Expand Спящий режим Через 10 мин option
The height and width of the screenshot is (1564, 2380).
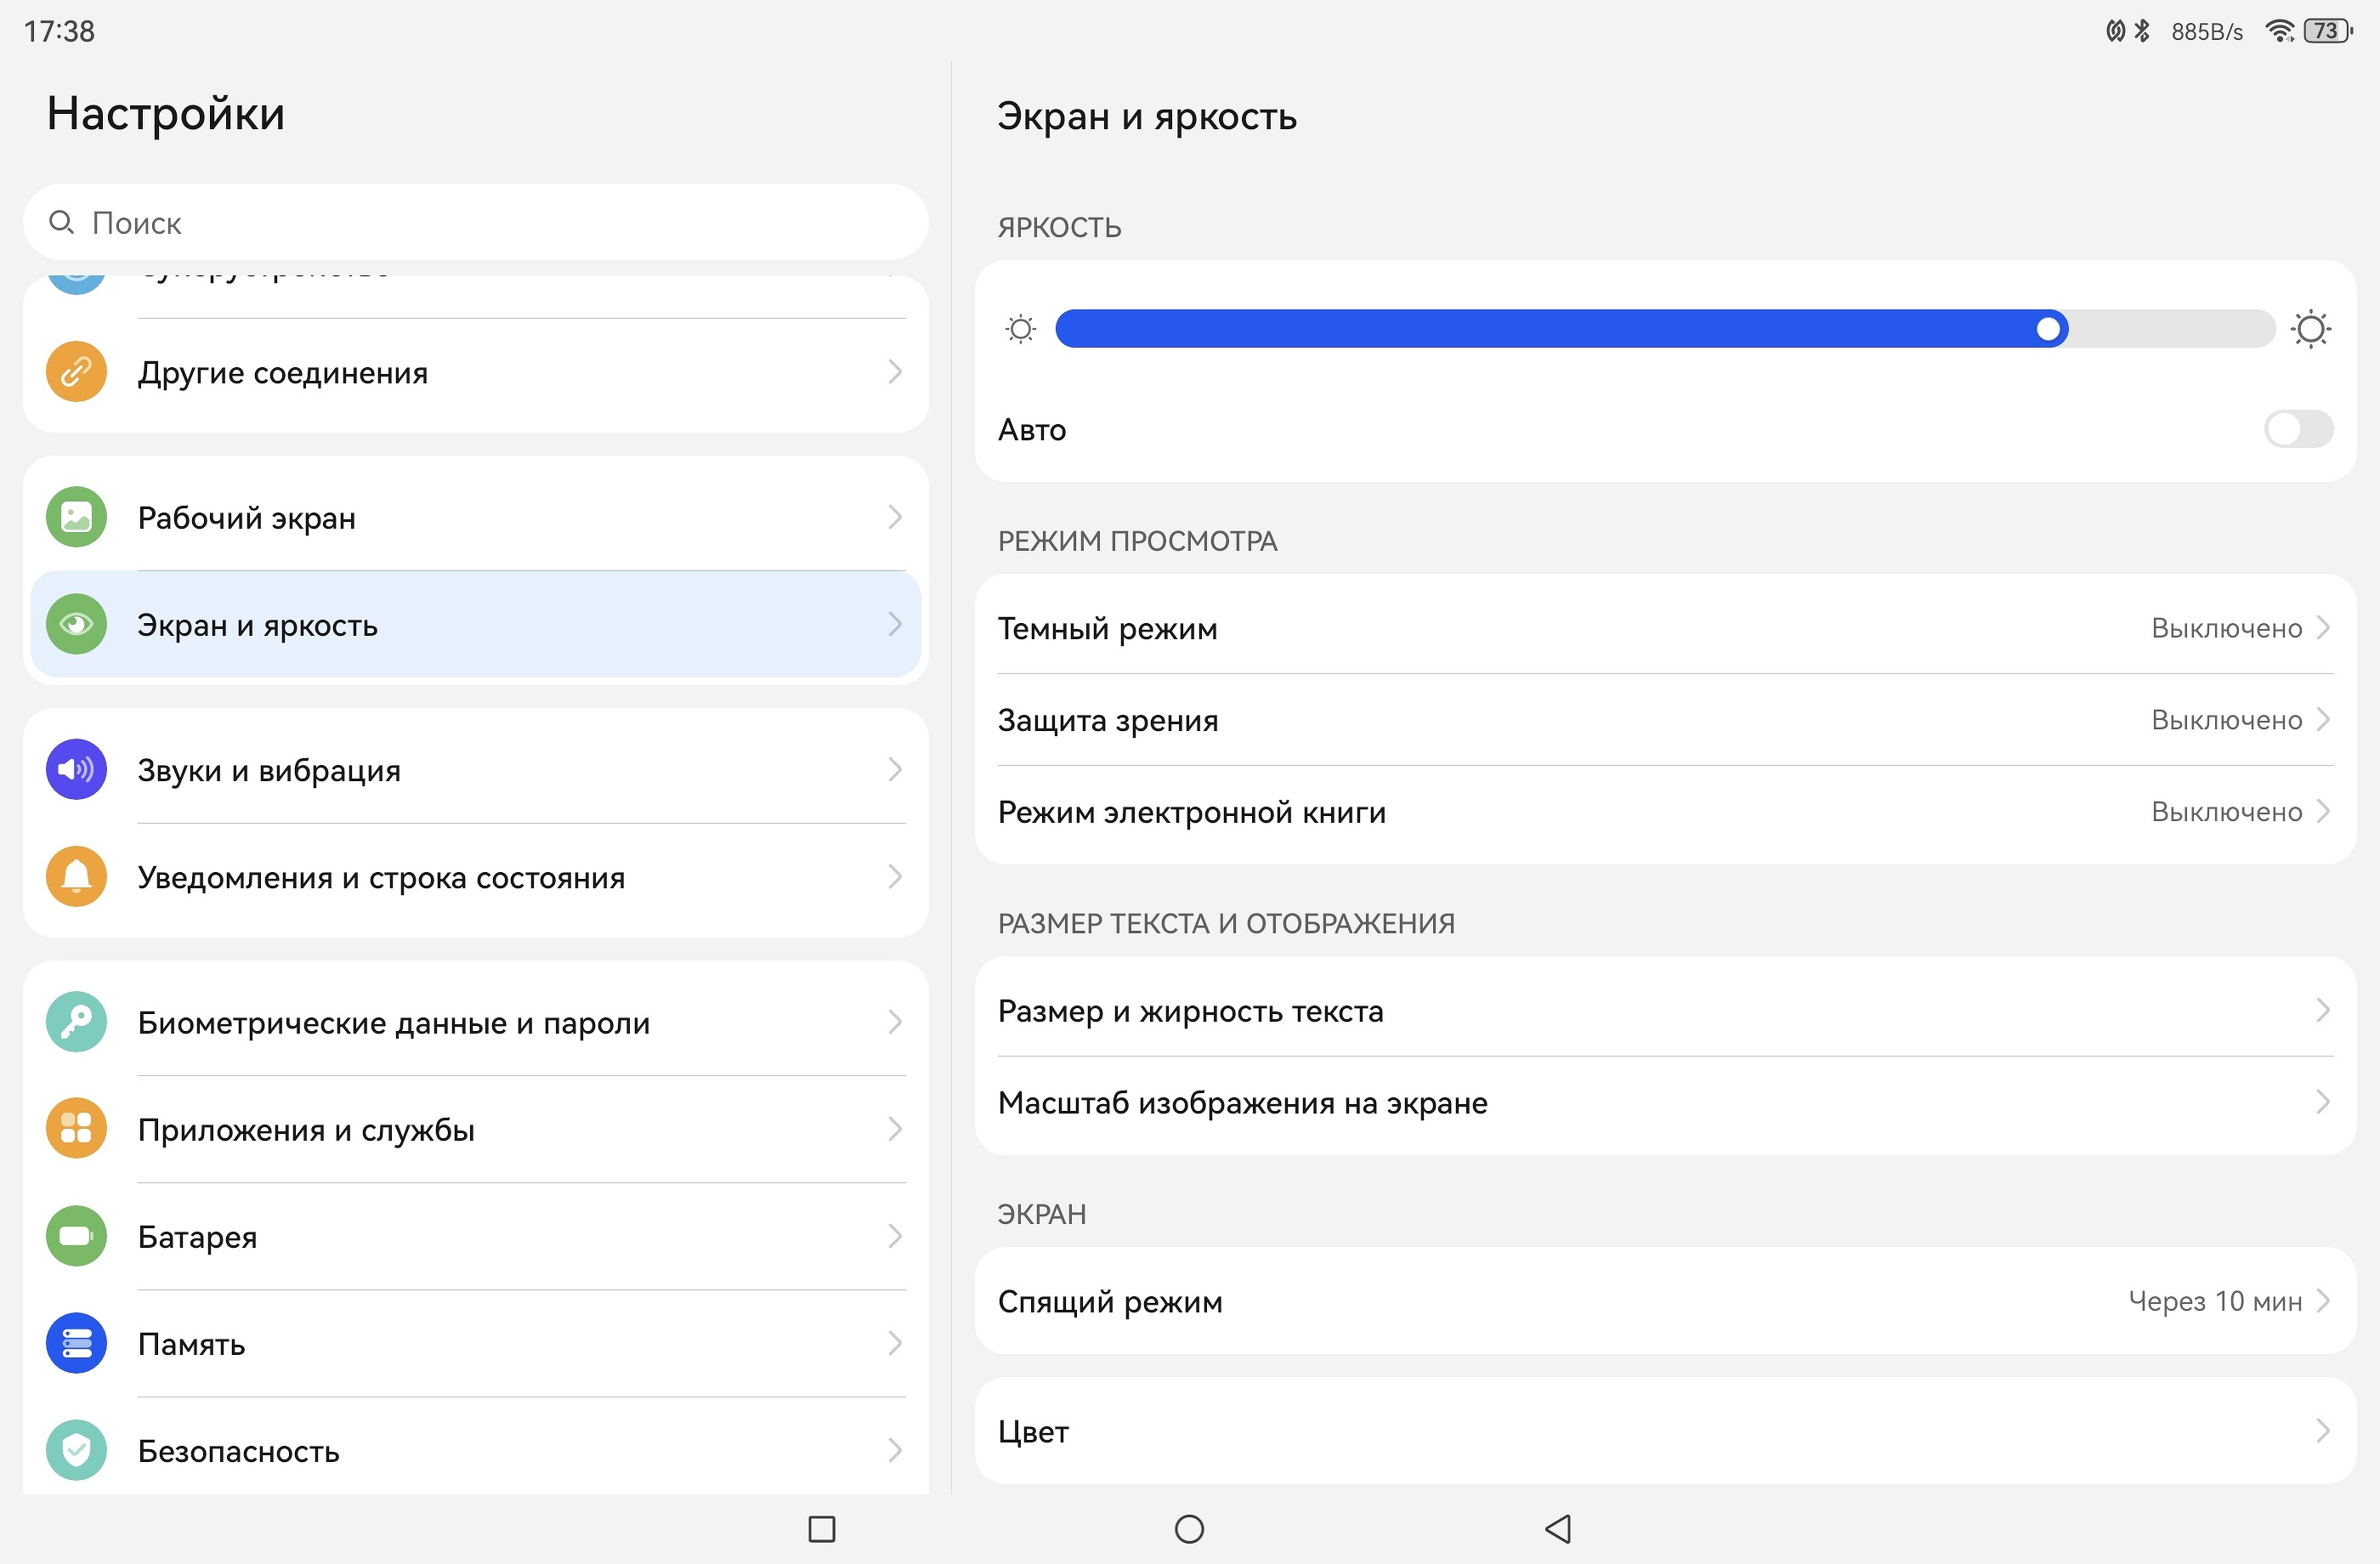[x=1664, y=1301]
